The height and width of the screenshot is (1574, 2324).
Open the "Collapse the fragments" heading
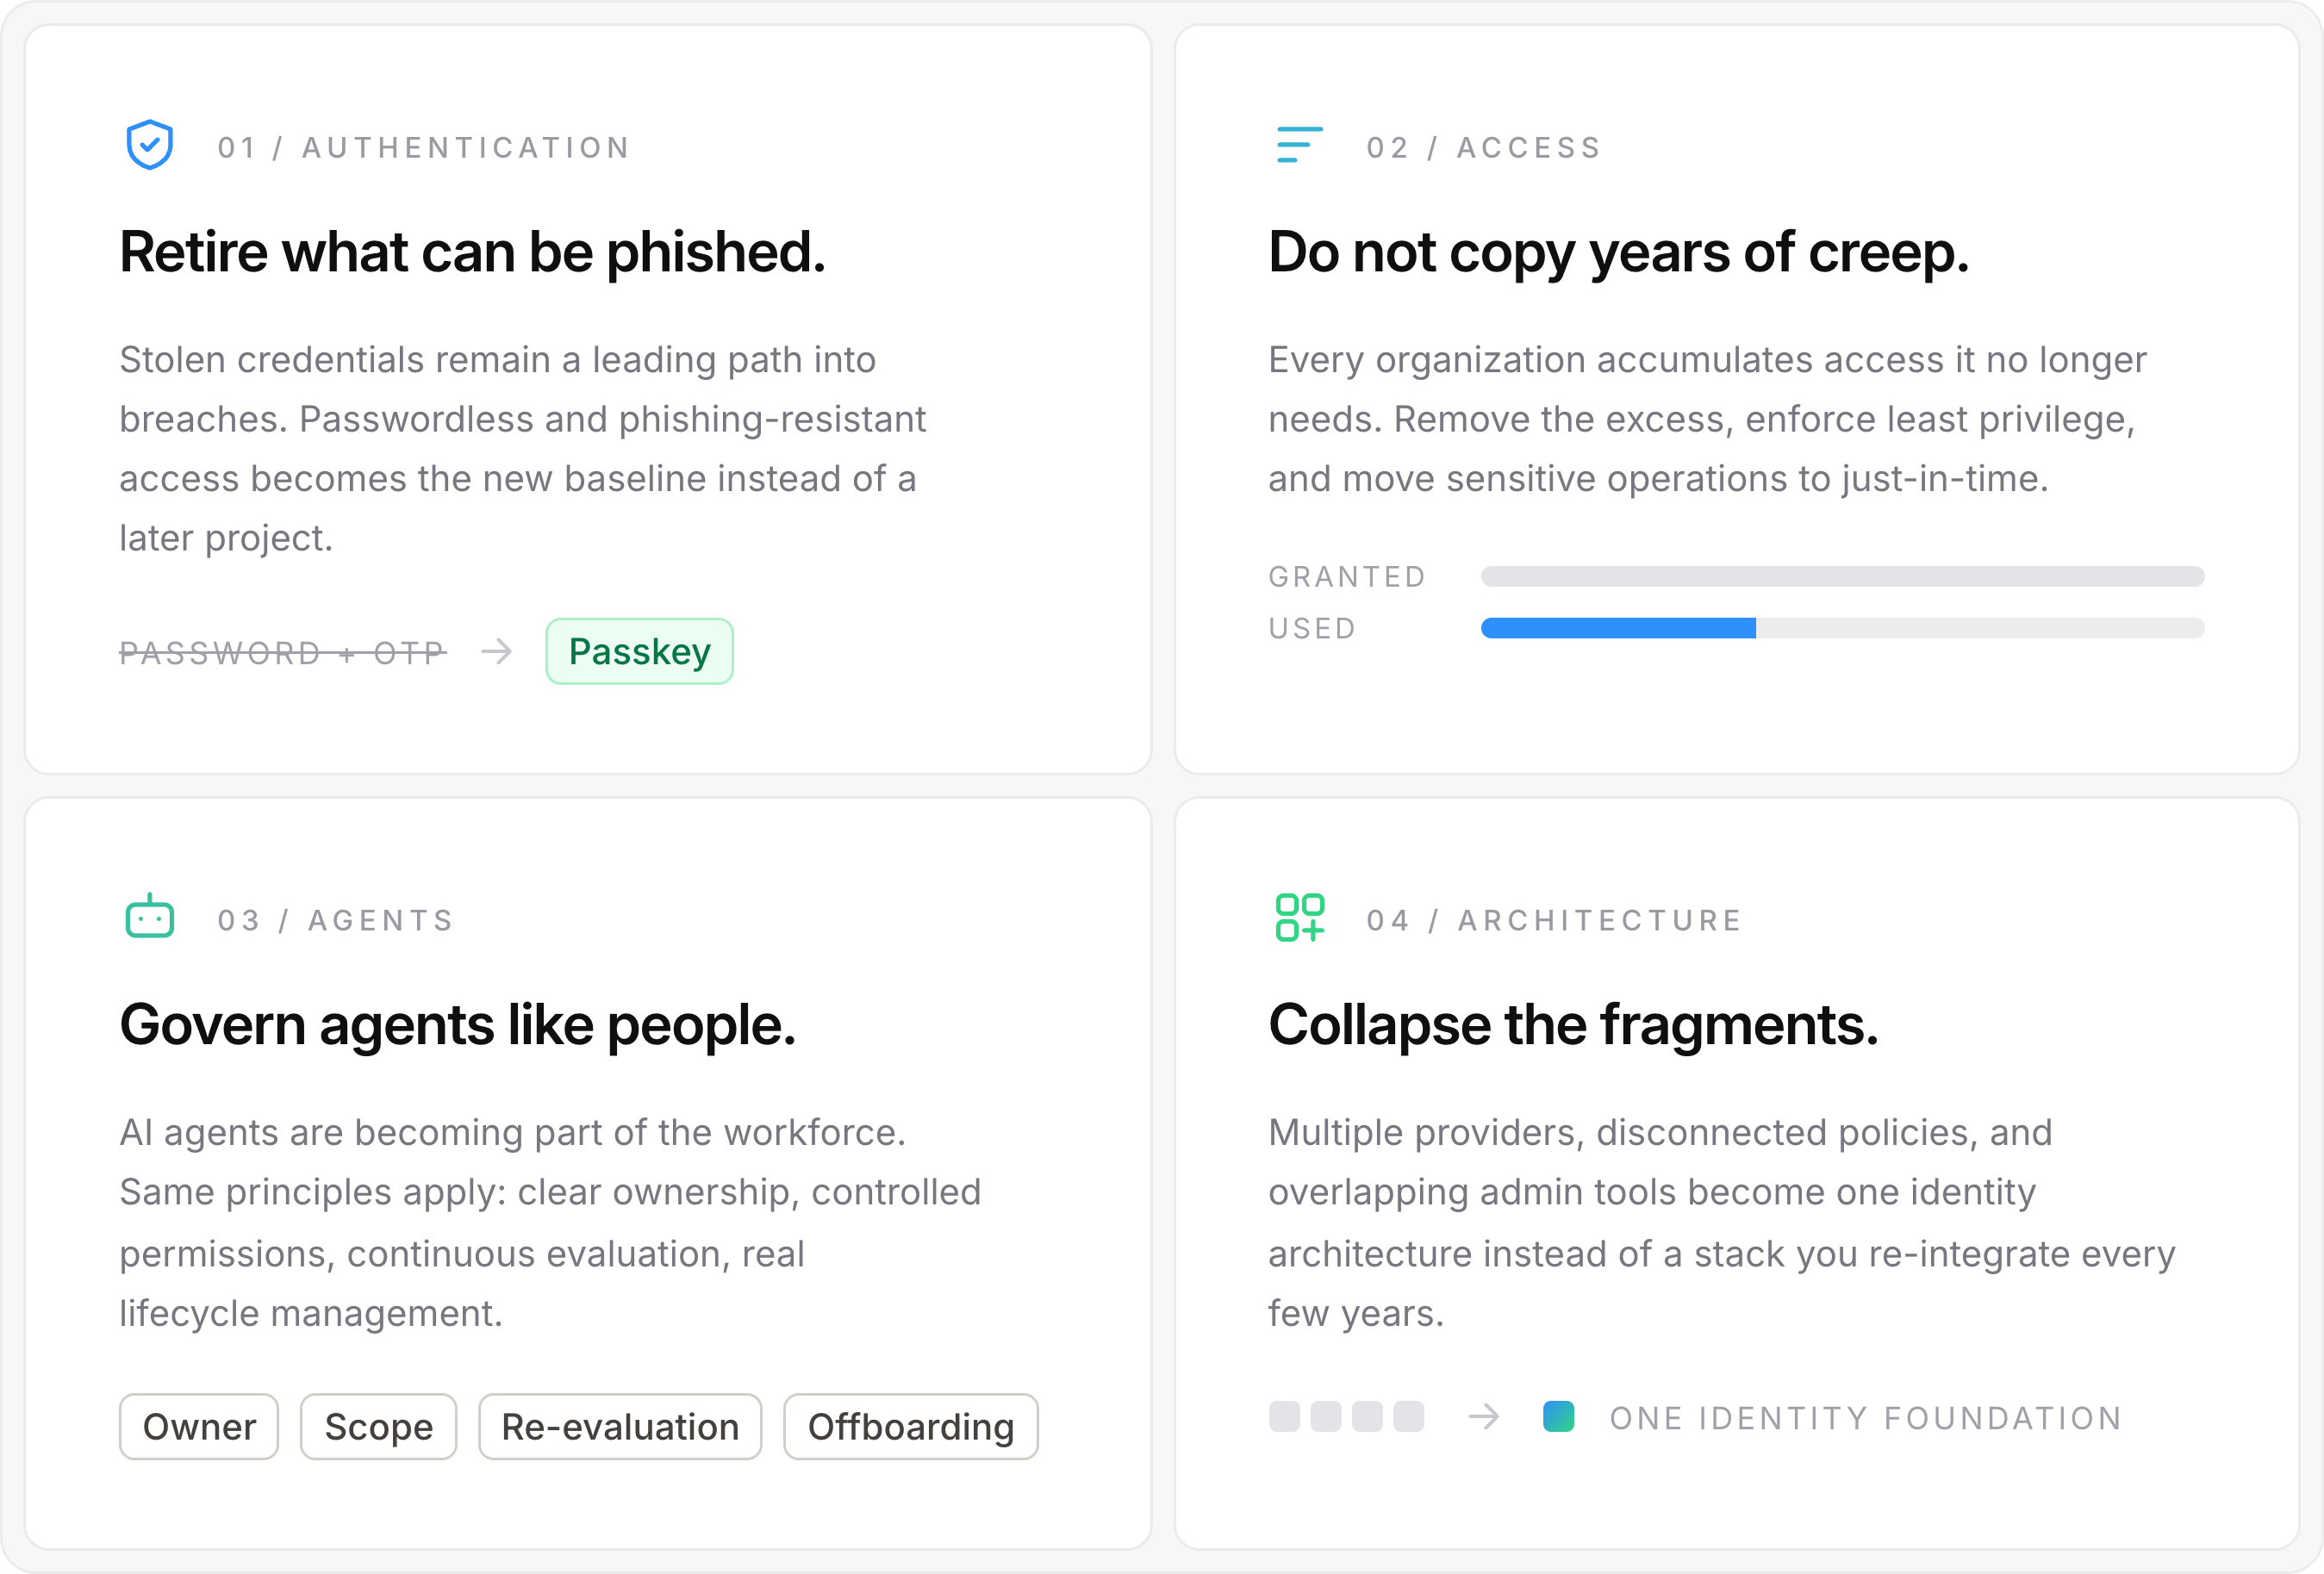click(x=1574, y=1025)
